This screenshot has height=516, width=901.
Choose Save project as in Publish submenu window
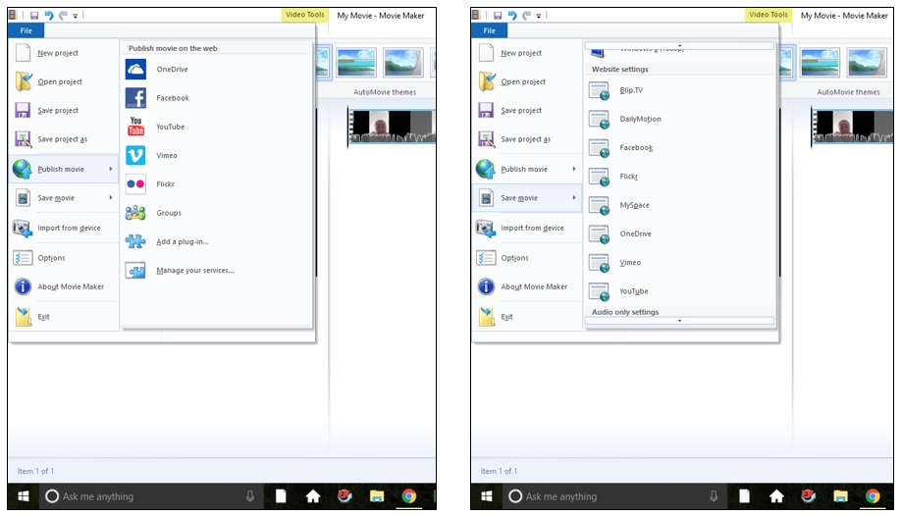(x=64, y=139)
